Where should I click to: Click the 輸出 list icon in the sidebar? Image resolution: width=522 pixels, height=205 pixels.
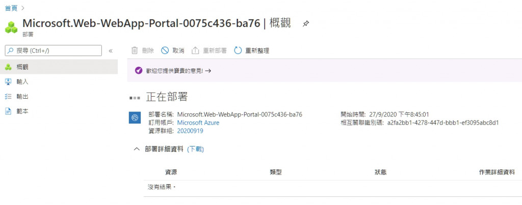pos(8,97)
